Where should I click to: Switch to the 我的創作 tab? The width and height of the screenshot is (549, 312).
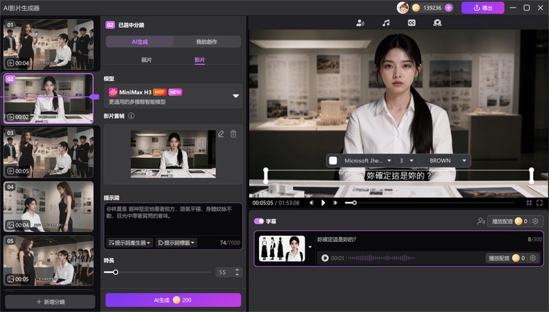click(x=207, y=42)
